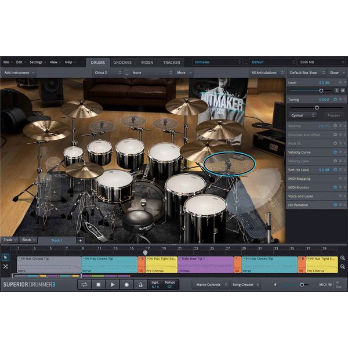Zoom in on the song track

[x=342, y=258]
